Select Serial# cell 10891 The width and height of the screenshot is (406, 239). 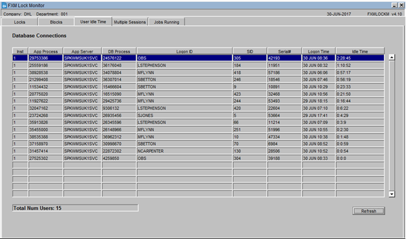tap(285, 87)
